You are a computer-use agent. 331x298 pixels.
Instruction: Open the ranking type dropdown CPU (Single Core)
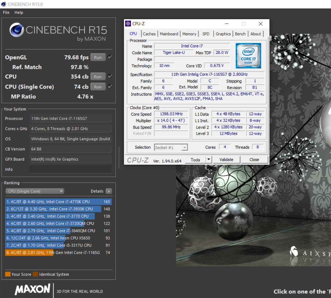click(x=35, y=191)
